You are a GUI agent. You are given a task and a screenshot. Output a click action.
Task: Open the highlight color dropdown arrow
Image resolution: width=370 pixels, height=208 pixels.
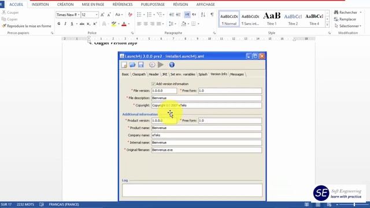point(119,24)
